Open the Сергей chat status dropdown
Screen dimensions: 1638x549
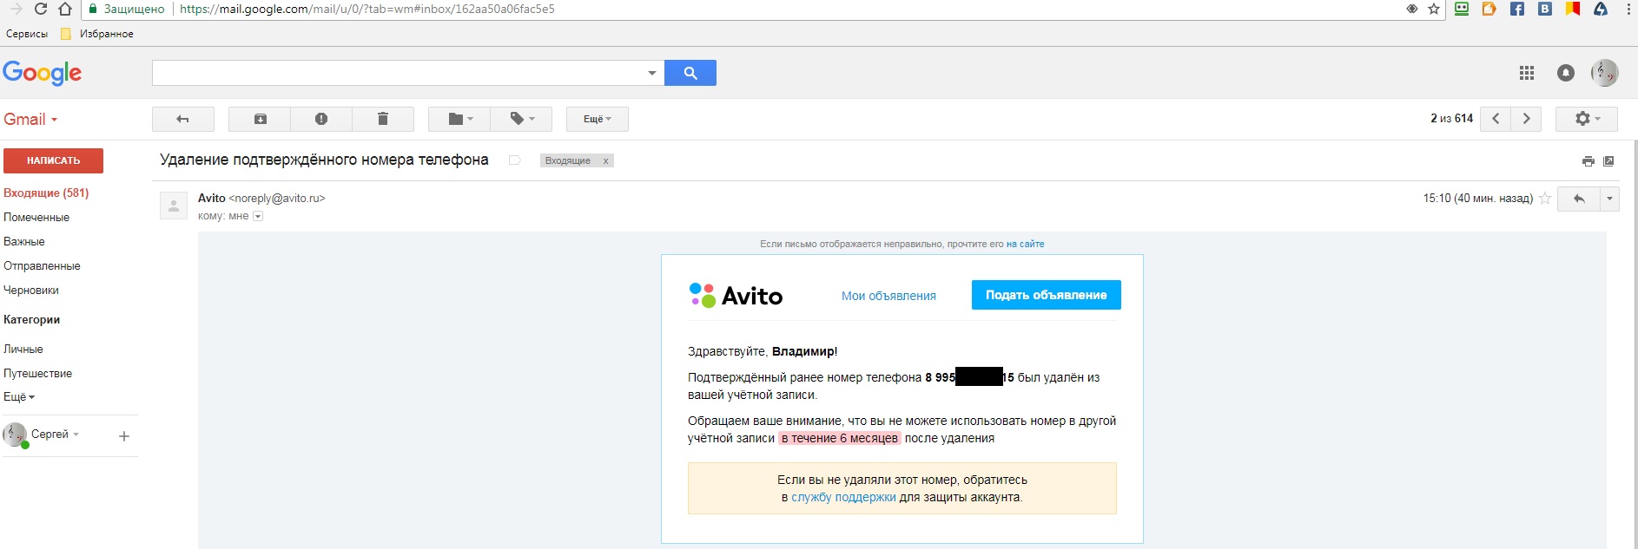pyautogui.click(x=55, y=435)
